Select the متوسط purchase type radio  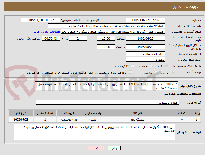(x=156, y=72)
